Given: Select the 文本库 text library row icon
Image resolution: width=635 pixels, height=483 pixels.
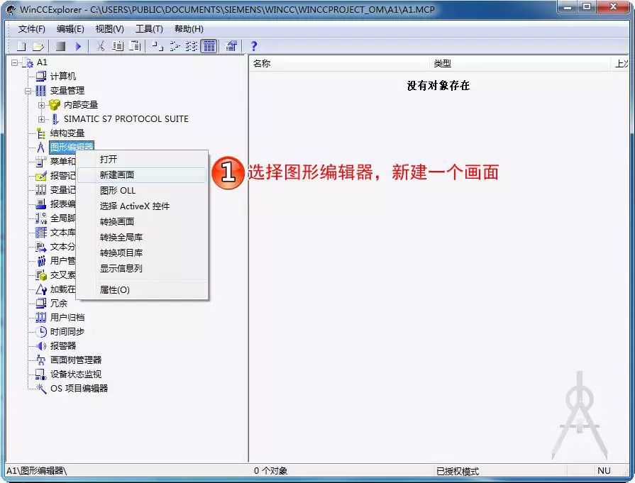Looking at the screenshot, I should pos(41,233).
